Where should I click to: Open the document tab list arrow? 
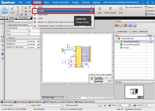112,98
